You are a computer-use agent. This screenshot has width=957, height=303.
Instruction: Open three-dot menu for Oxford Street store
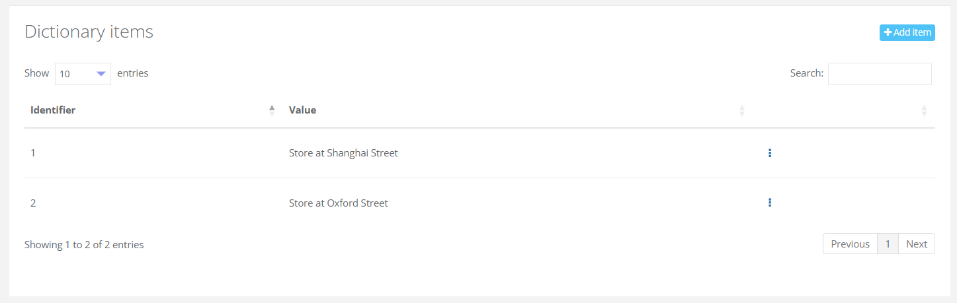[770, 203]
